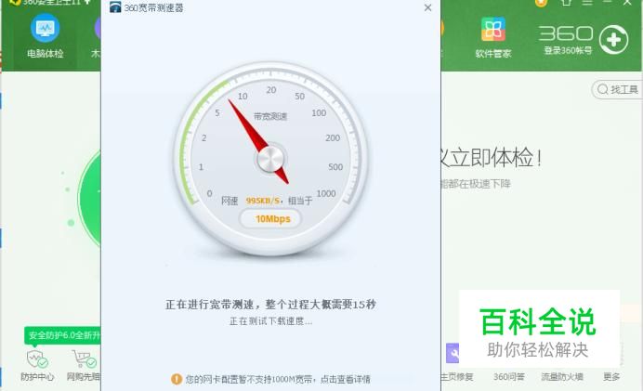Click 正在进行宽带测速 progress message
The height and width of the screenshot is (391, 643).
point(270,304)
